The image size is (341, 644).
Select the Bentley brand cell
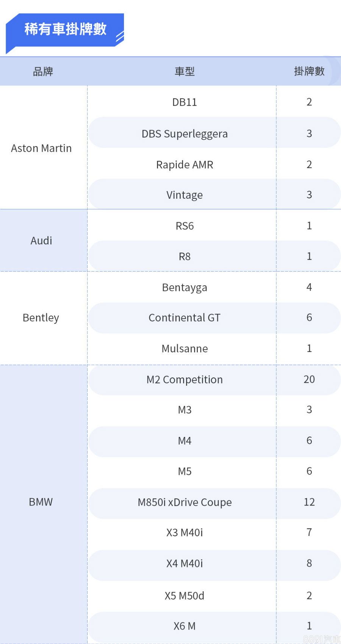click(41, 318)
